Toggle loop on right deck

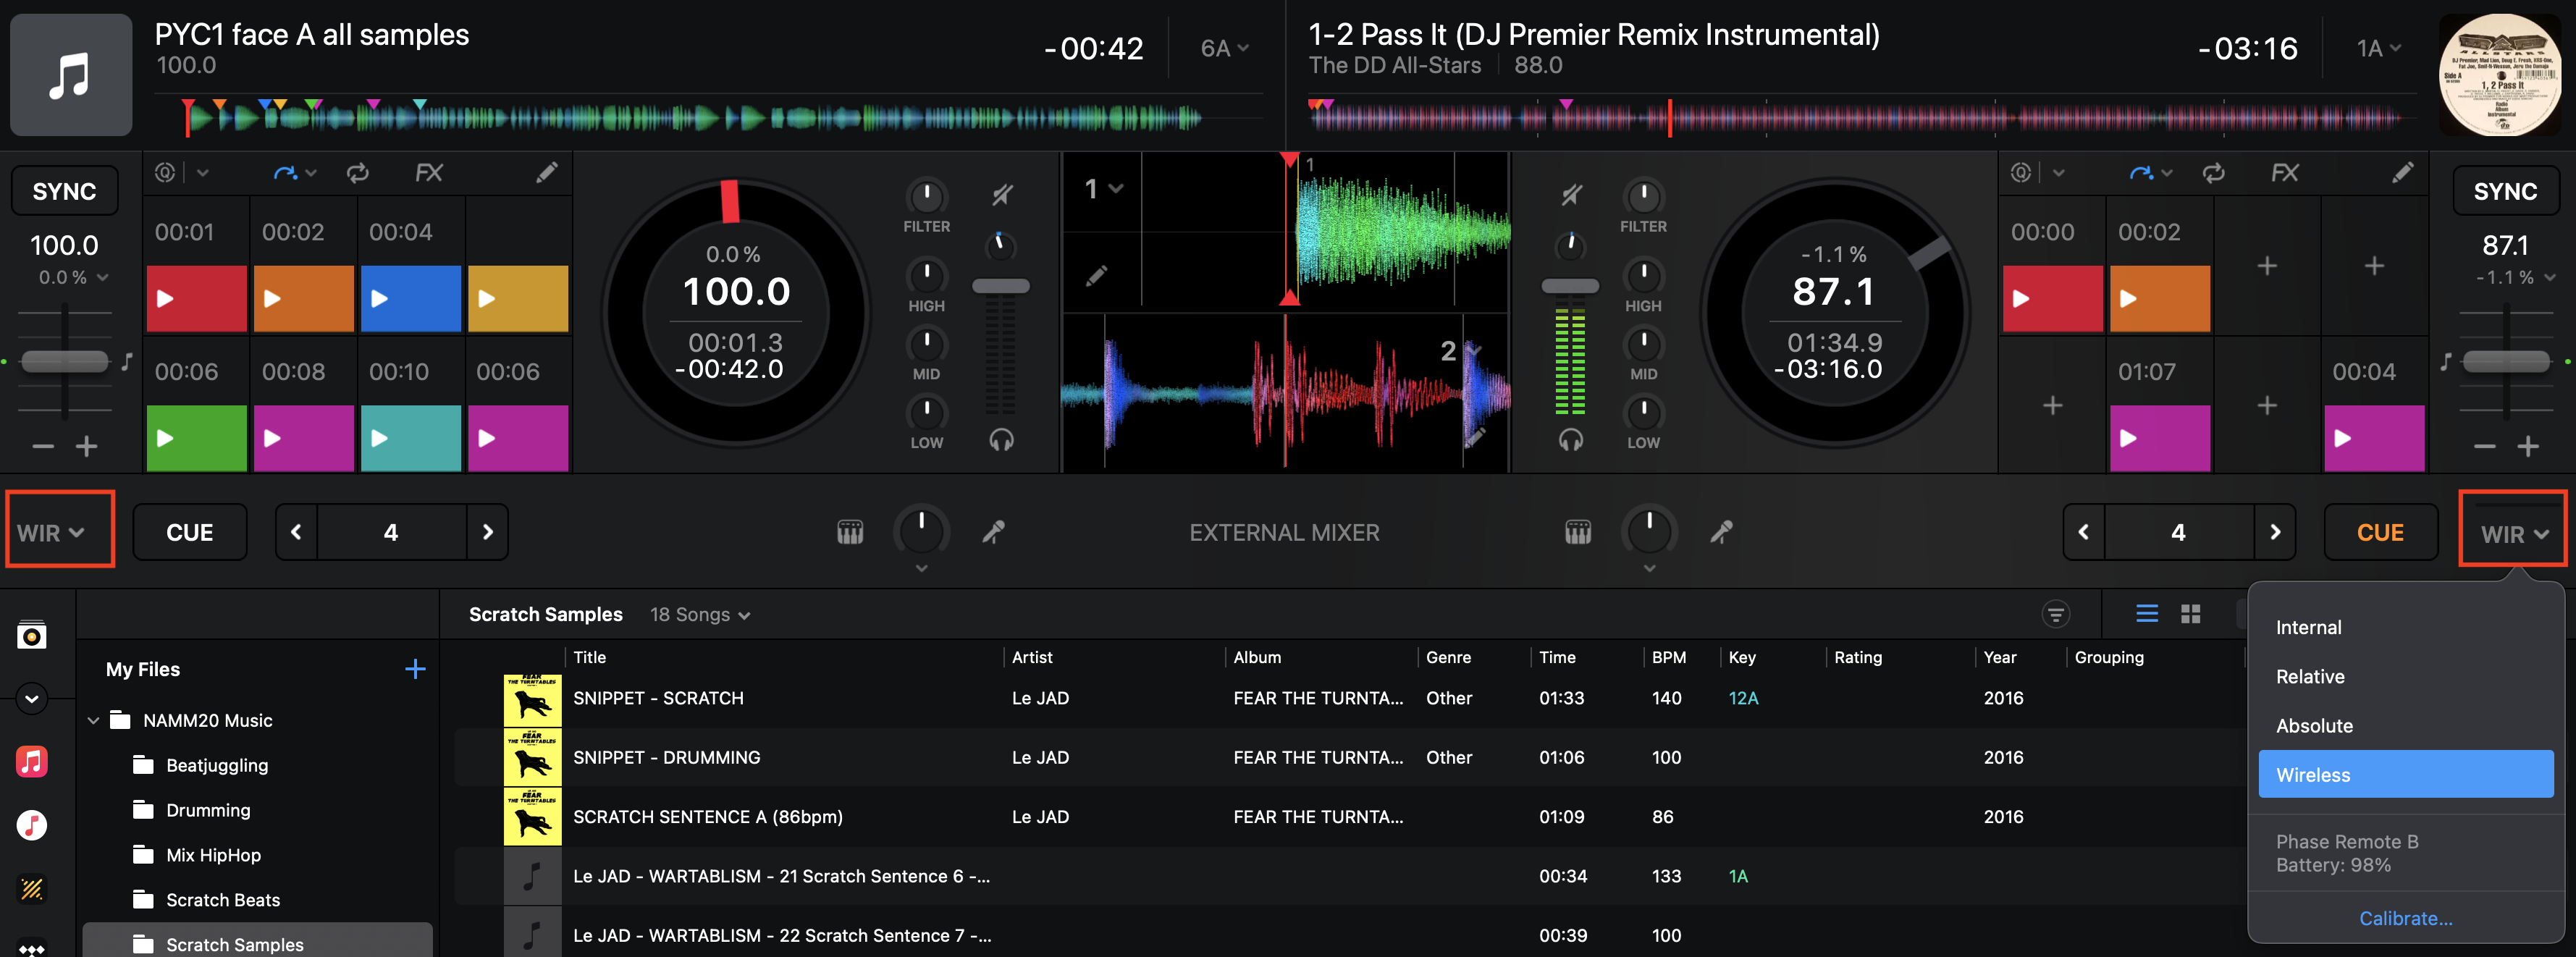2213,173
